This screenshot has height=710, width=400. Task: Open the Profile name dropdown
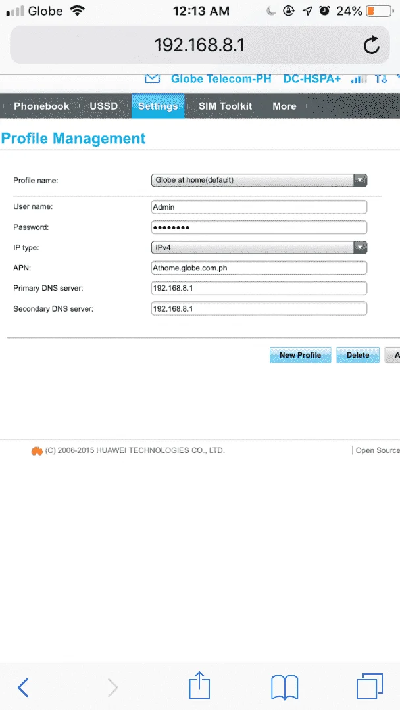click(x=259, y=180)
